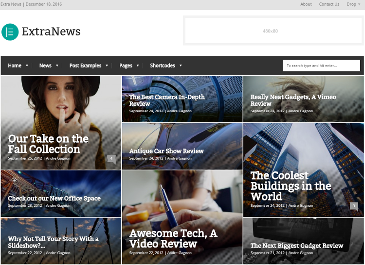Select Pages in the navigation bar
Image resolution: width=365 pixels, height=265 pixels.
[x=126, y=66]
